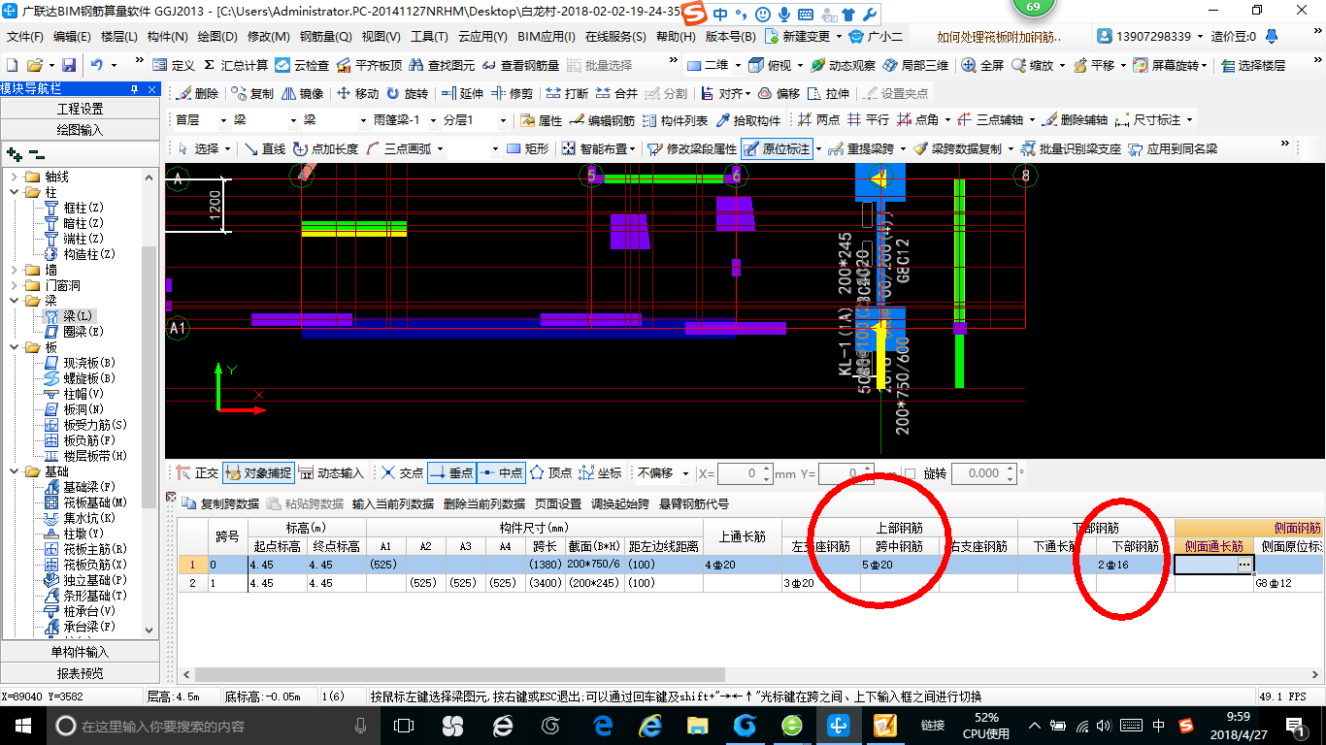Toggle 垂点 perpendicular snap

[451, 473]
